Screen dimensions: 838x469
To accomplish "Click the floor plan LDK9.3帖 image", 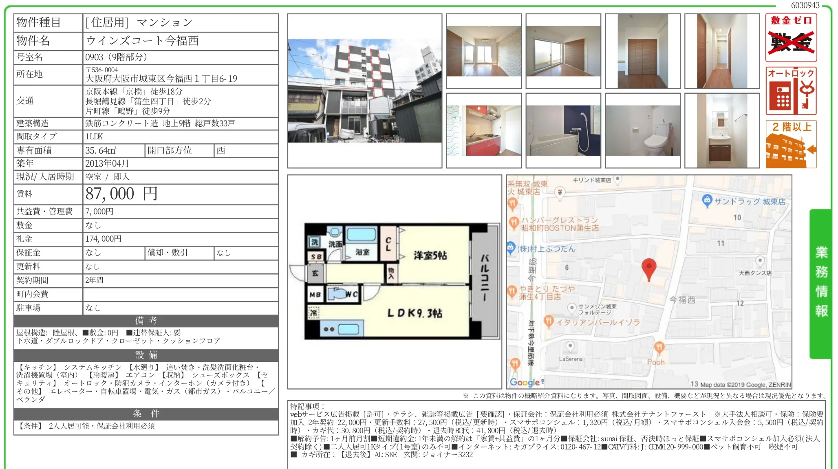I will coord(394,281).
